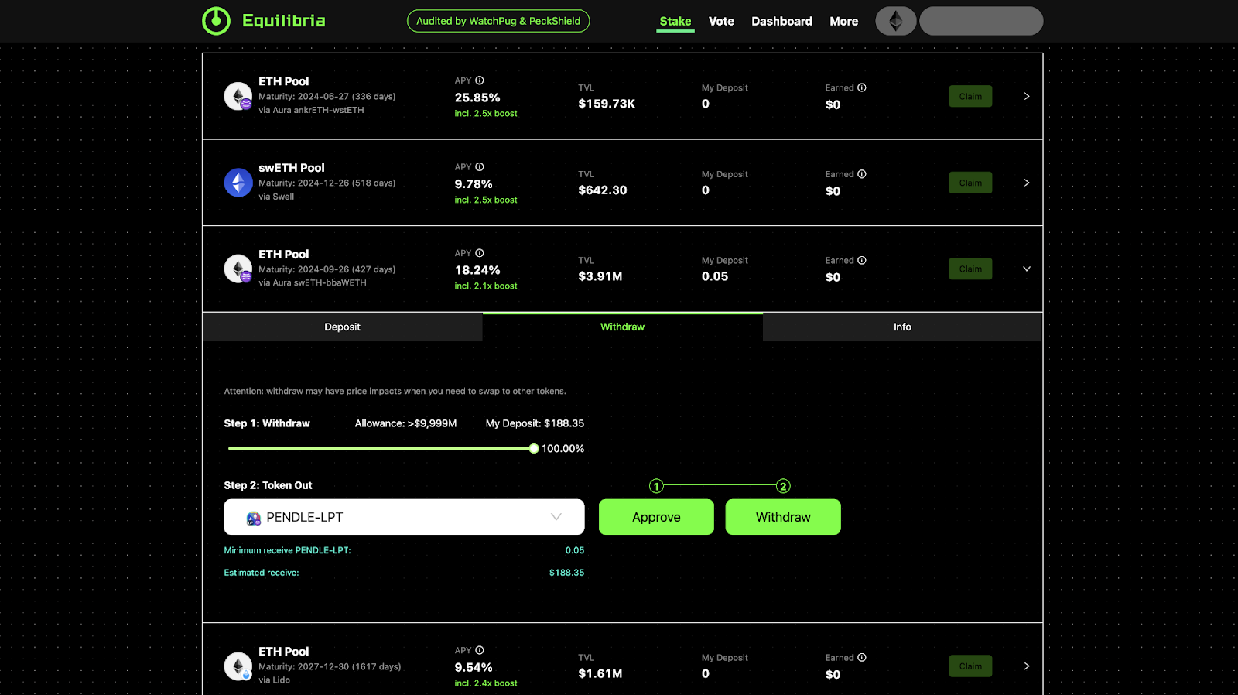Show Earned info for the ankrETH-wstETH pool

coord(862,87)
